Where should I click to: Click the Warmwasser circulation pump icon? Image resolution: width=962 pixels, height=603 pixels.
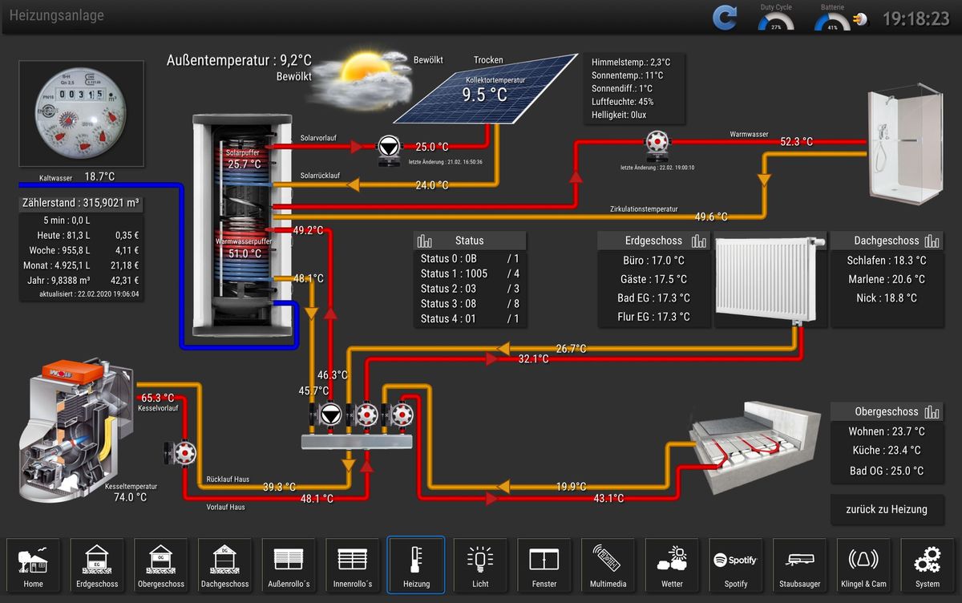(x=657, y=146)
